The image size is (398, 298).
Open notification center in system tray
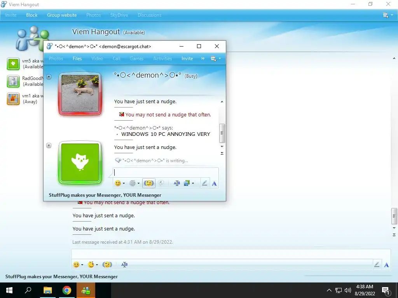click(x=386, y=290)
